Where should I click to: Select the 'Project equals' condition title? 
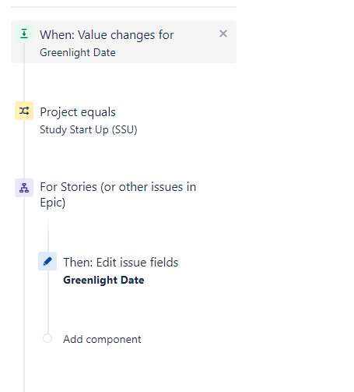pos(78,112)
